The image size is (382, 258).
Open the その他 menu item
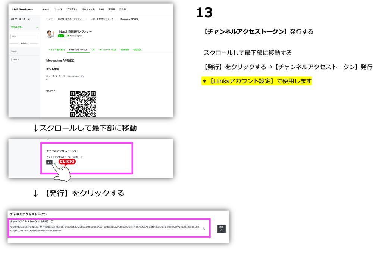[x=122, y=9]
